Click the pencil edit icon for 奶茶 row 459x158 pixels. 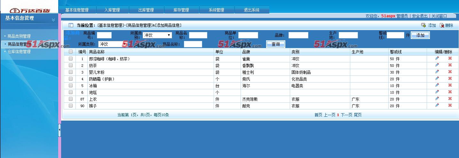(437, 65)
